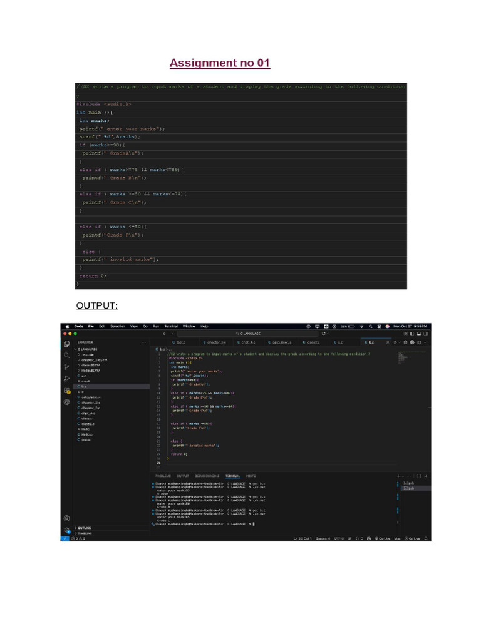Open the PROBLEMS panel tab
Screen dimensions: 481x641
click(x=163, y=476)
